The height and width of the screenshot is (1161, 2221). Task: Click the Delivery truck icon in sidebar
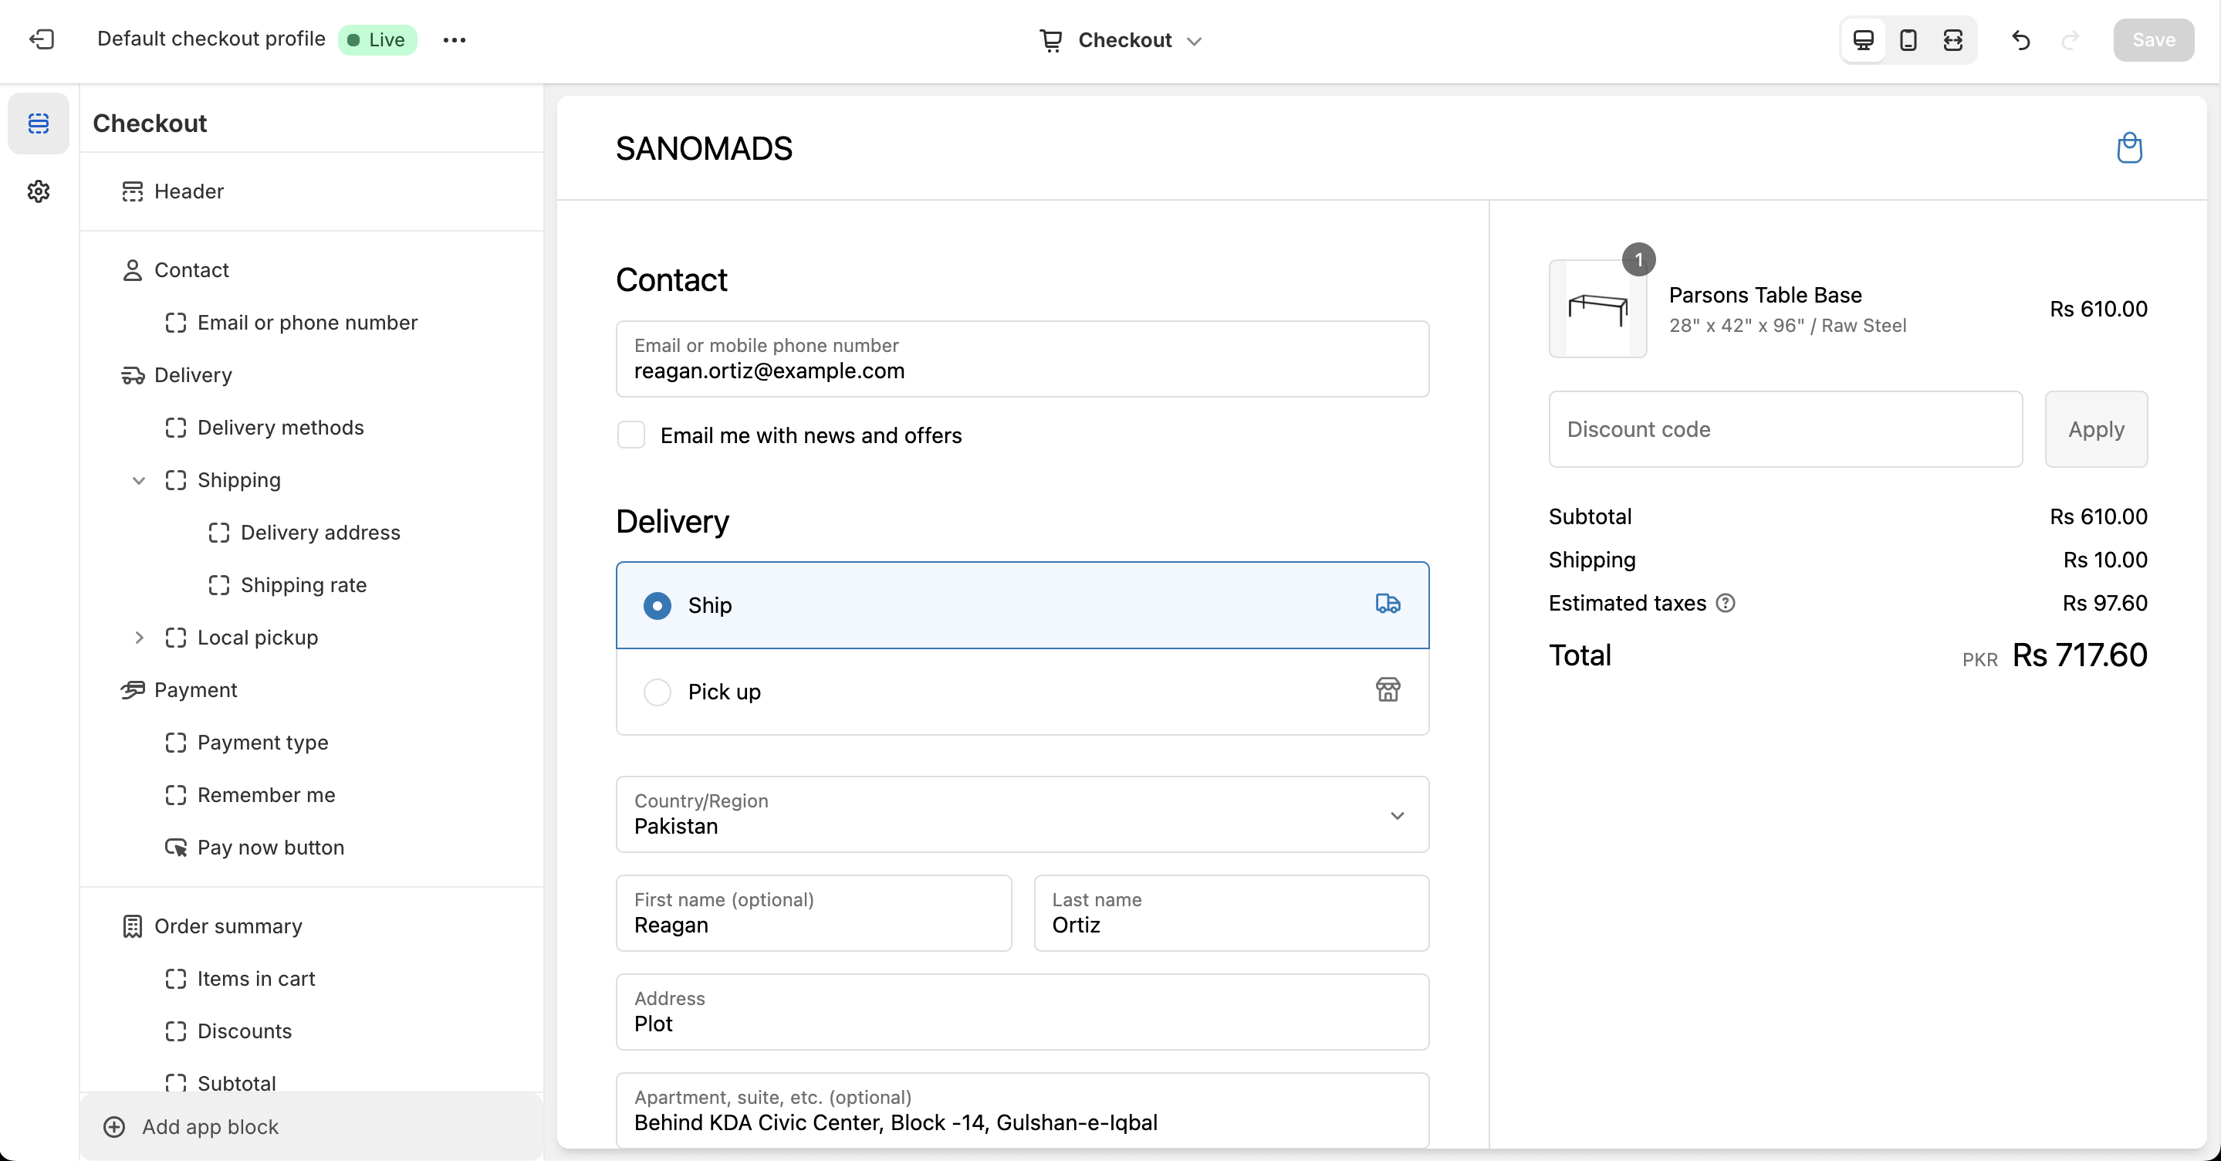tap(132, 375)
